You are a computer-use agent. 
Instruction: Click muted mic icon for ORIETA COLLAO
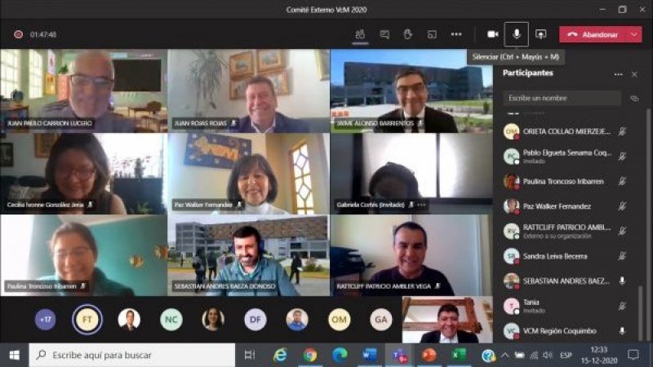(x=622, y=131)
